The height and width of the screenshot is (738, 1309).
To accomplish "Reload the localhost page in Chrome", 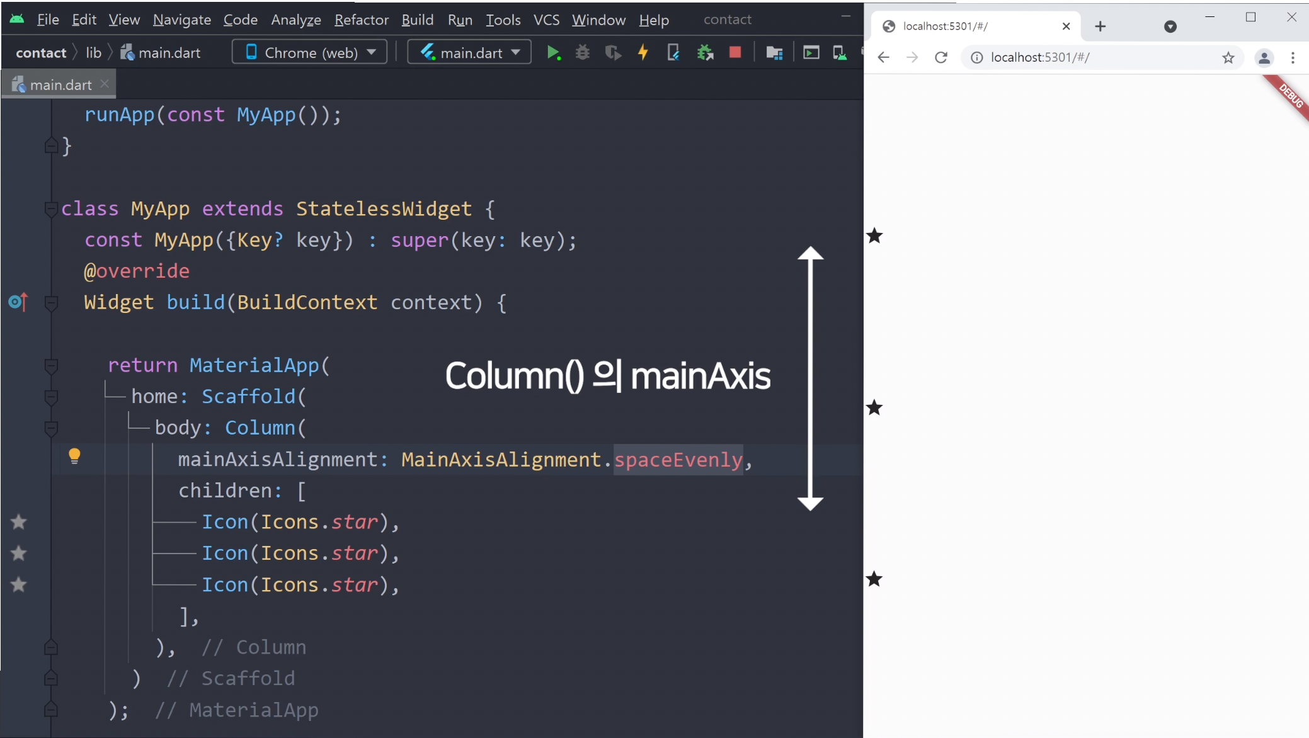I will tap(941, 57).
